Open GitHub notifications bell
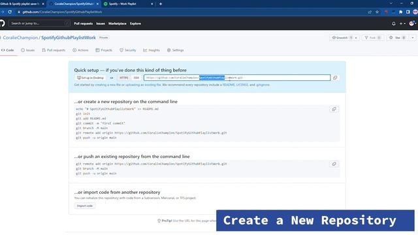Viewport: 418px width, 235px height. [393, 23]
